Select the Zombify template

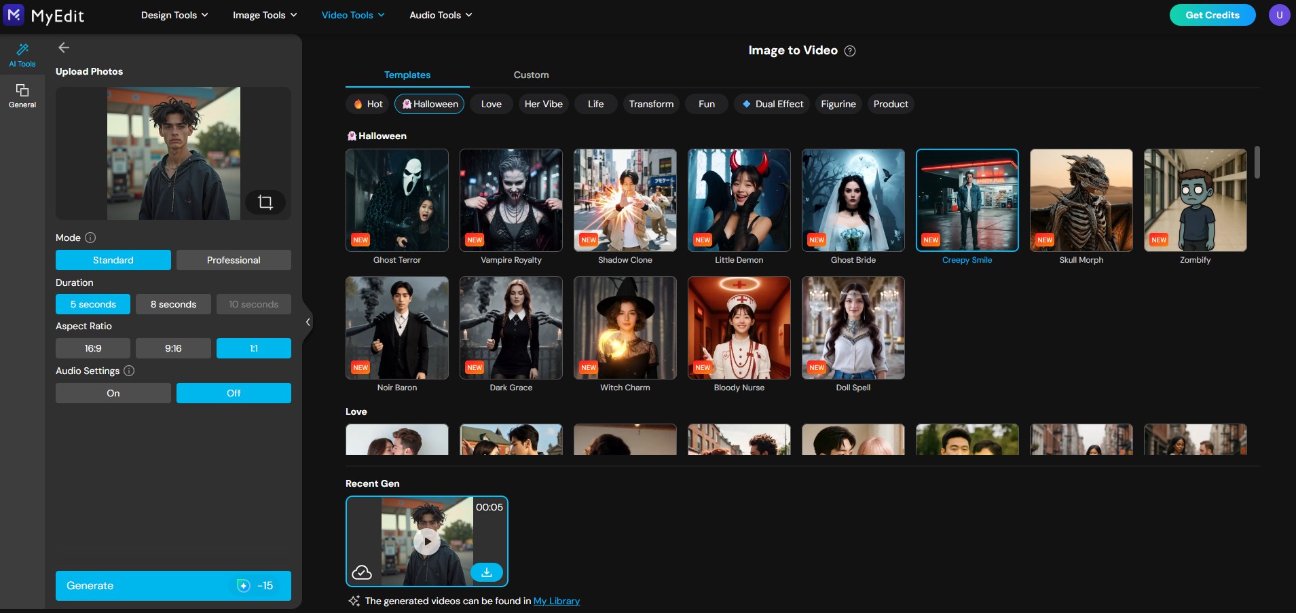1196,200
